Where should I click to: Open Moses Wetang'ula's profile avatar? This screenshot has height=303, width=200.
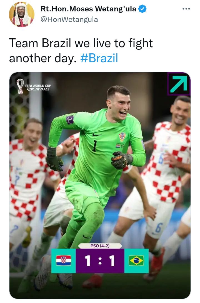(x=22, y=14)
